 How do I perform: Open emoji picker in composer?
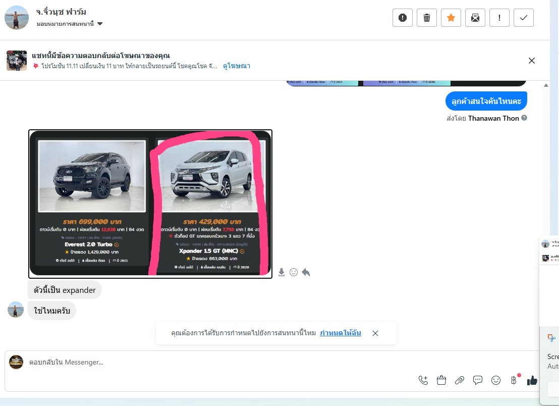496,380
